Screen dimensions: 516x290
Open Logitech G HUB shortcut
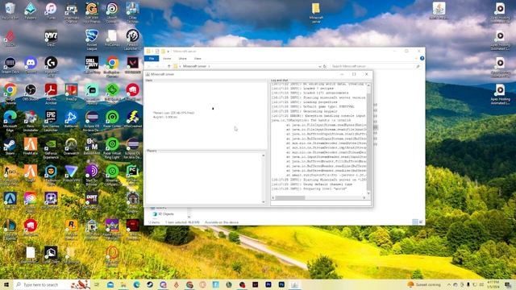[51, 66]
